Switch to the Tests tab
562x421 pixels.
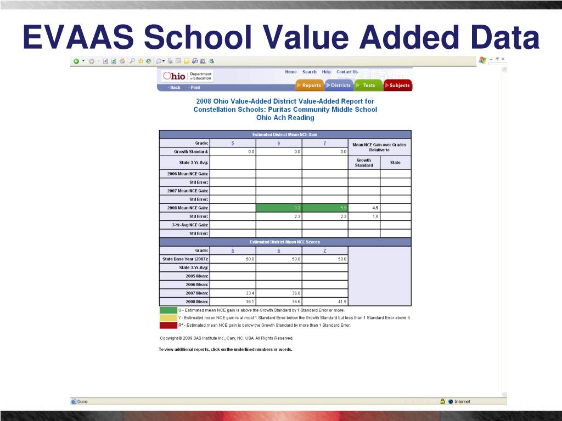pos(368,85)
